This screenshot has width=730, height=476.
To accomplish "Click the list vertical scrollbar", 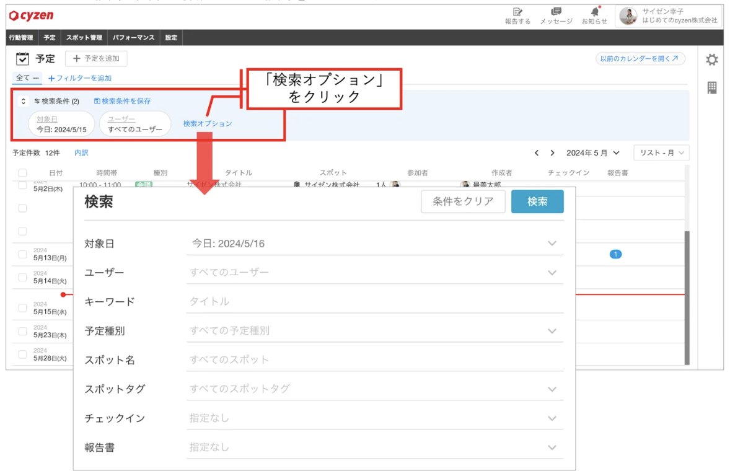I will coord(687,298).
